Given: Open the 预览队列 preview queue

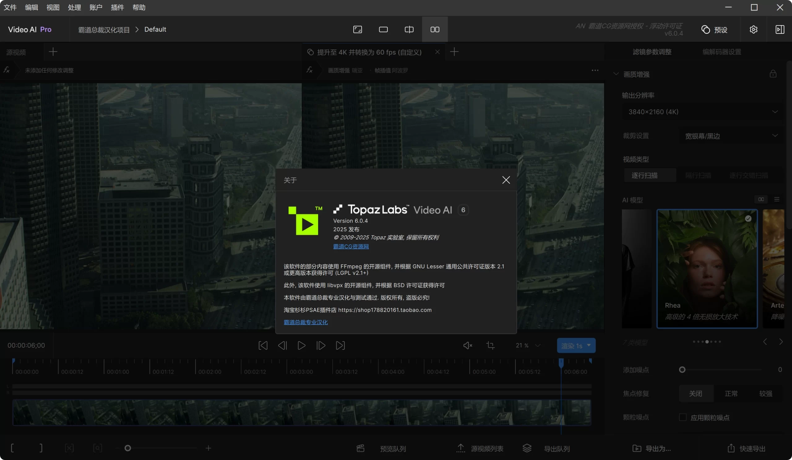Looking at the screenshot, I should [381, 449].
